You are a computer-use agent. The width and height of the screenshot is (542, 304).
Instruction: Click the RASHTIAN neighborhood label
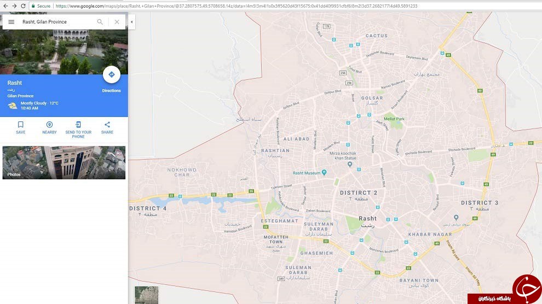275,150
